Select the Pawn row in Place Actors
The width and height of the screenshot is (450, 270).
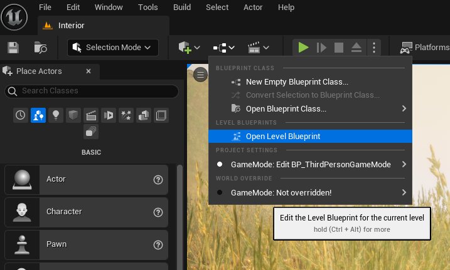pyautogui.click(x=87, y=245)
